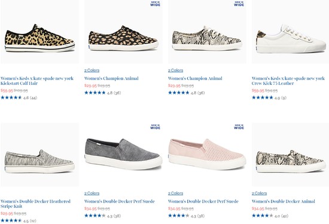The width and height of the screenshot is (329, 224).
Task: Open the snake print Double Decker Animal image
Action: (x=290, y=155)
